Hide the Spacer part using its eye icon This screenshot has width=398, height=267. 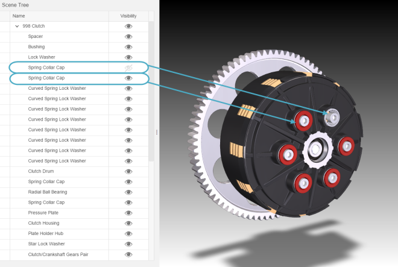click(128, 37)
